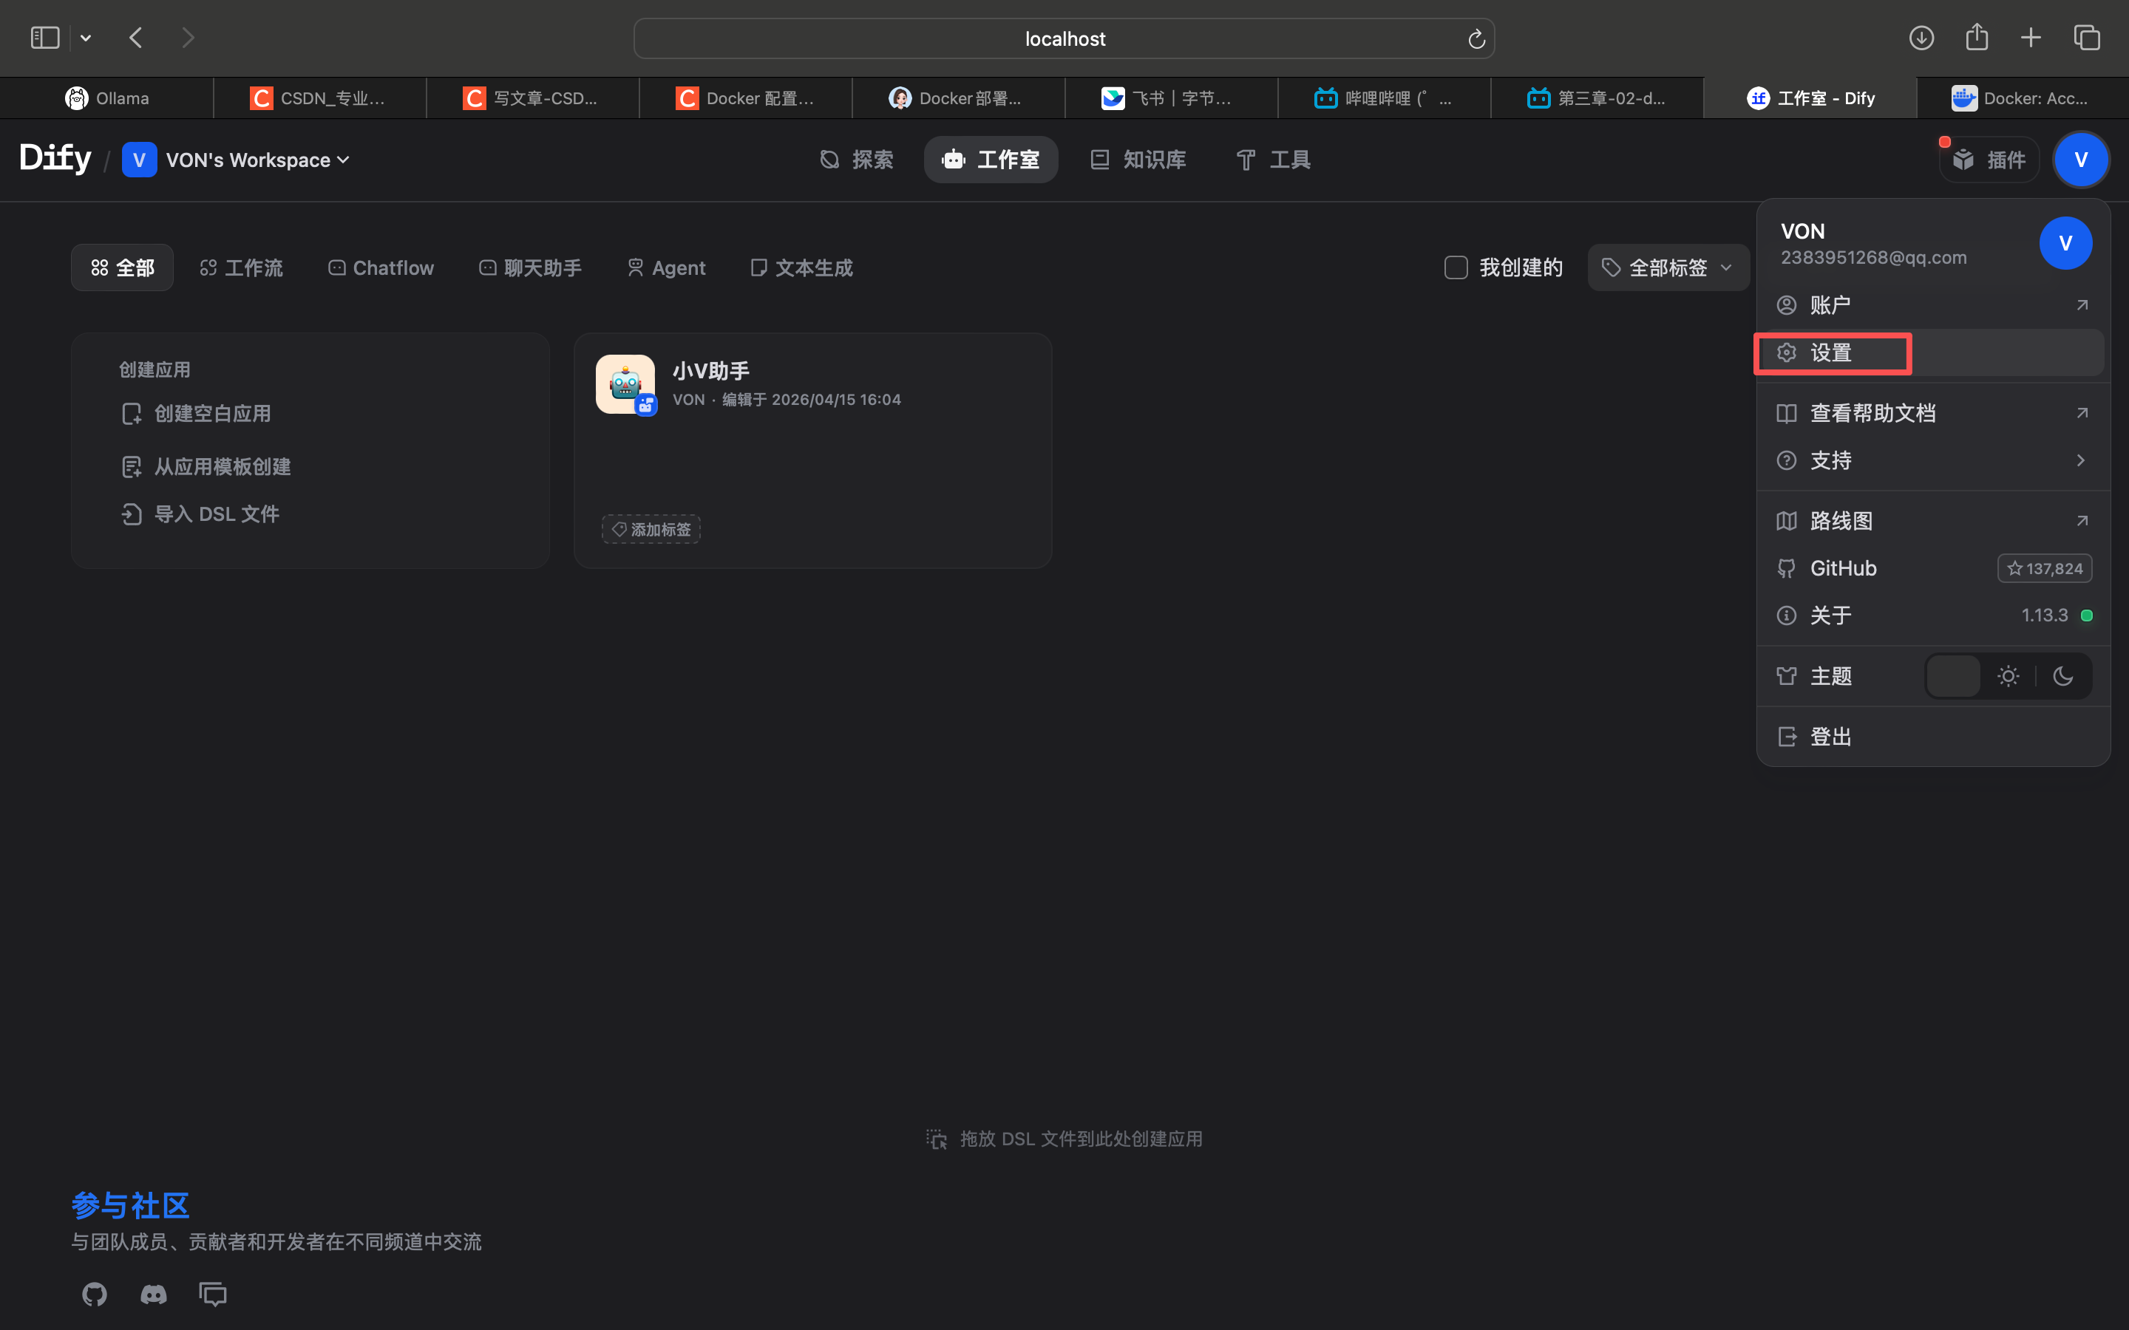Click the Safari share icon
Image resolution: width=2129 pixels, height=1330 pixels.
tap(1977, 38)
